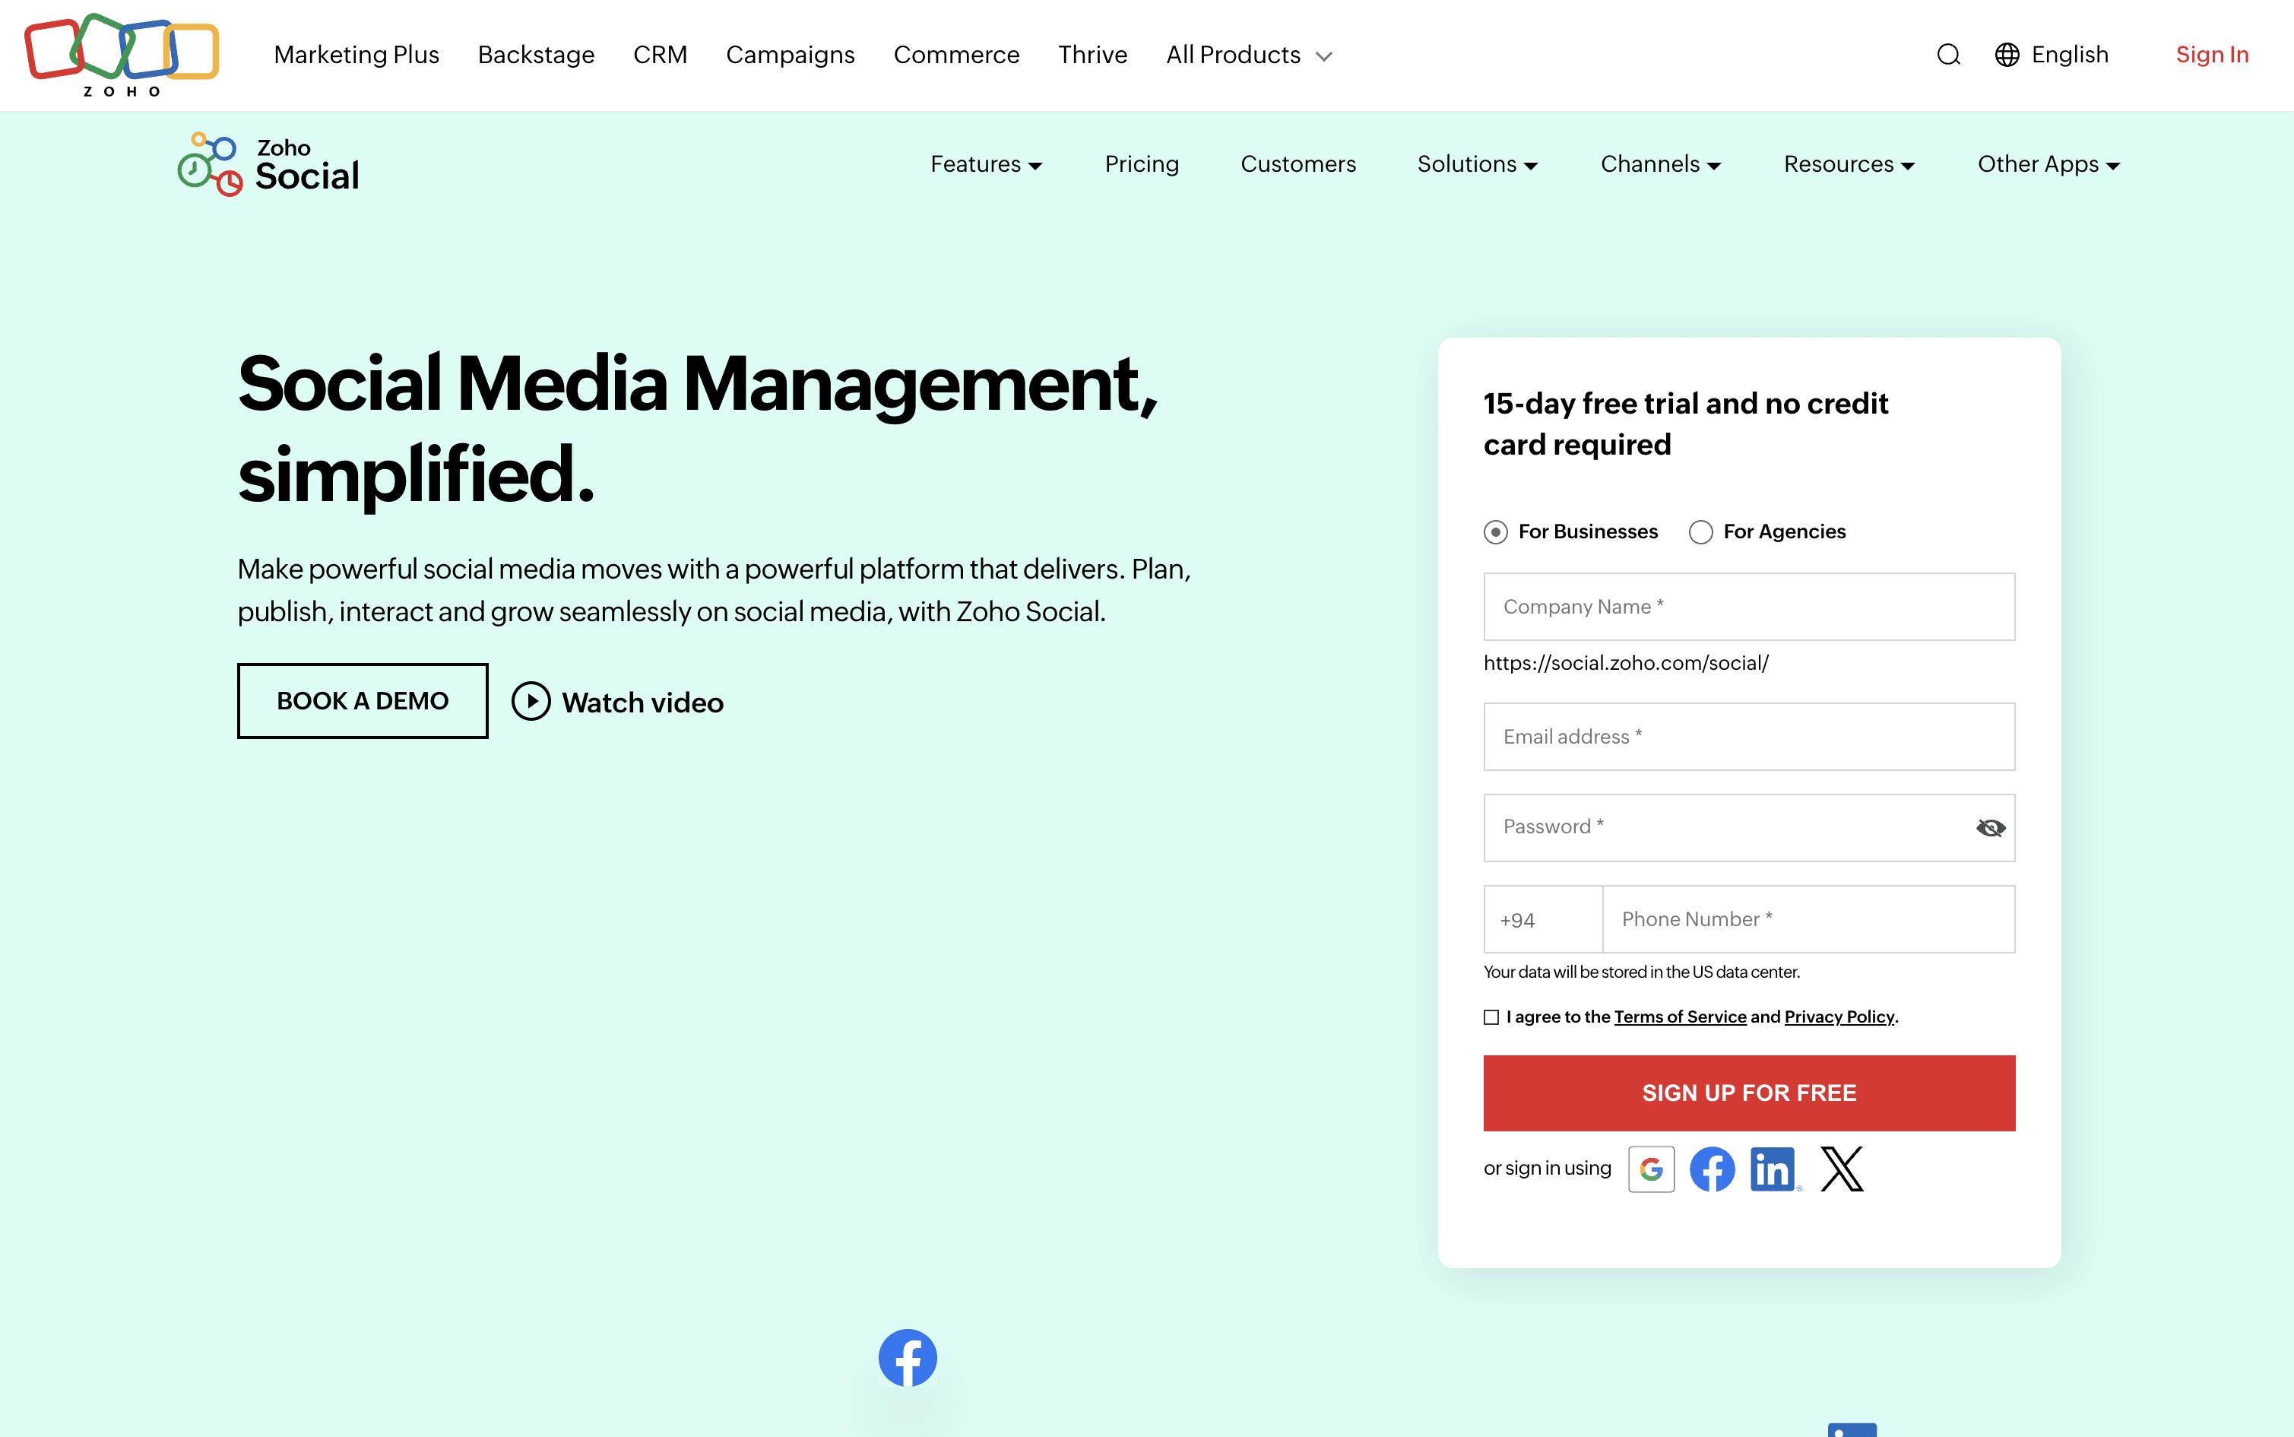2294x1437 pixels.
Task: Click the SIGN UP FOR FREE button
Action: click(x=1749, y=1093)
